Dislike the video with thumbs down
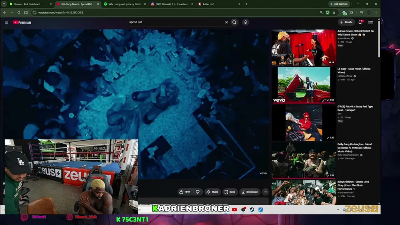The height and width of the screenshot is (225, 400). (197, 192)
